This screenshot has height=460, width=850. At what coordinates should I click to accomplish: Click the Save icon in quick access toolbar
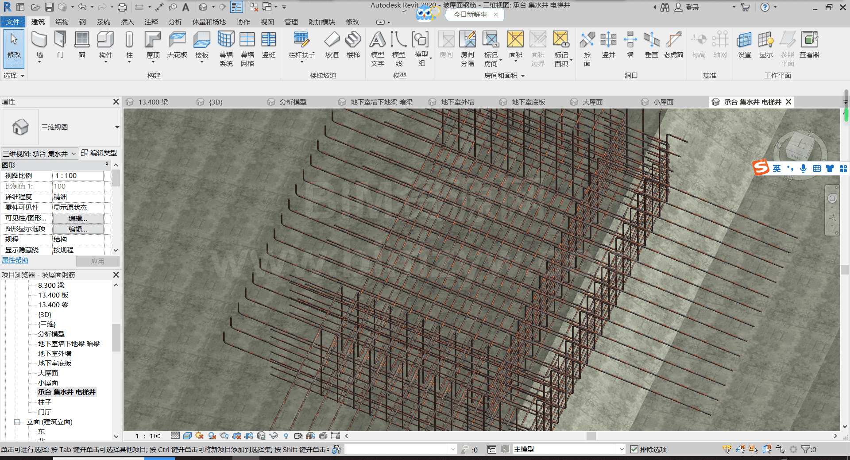[x=49, y=7]
